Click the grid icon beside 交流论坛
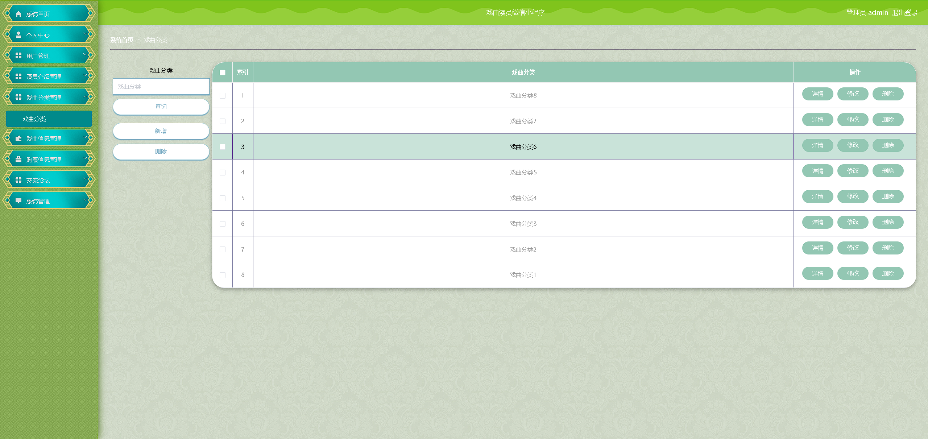 18,180
